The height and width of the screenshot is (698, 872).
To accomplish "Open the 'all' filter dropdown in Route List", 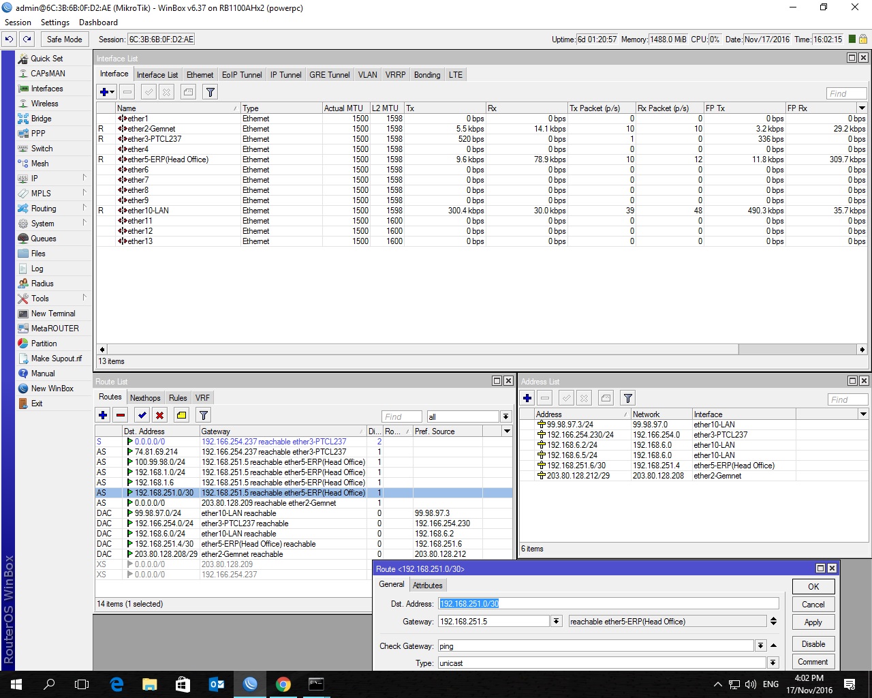I will coord(504,416).
